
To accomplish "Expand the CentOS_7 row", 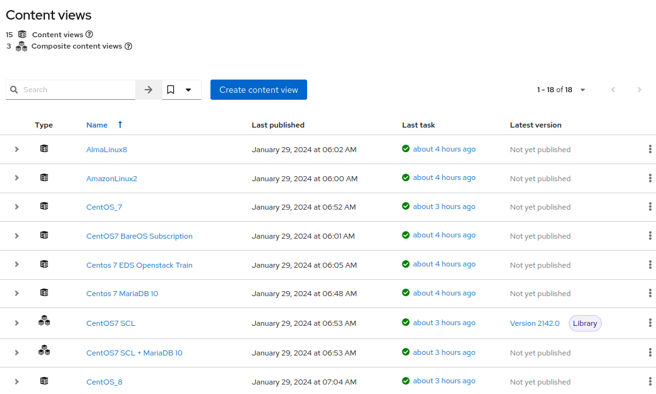I will pyautogui.click(x=17, y=207).
